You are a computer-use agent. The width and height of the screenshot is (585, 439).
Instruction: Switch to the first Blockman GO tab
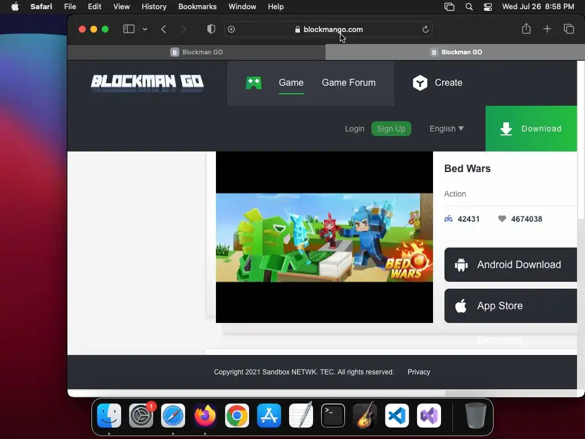coord(197,52)
